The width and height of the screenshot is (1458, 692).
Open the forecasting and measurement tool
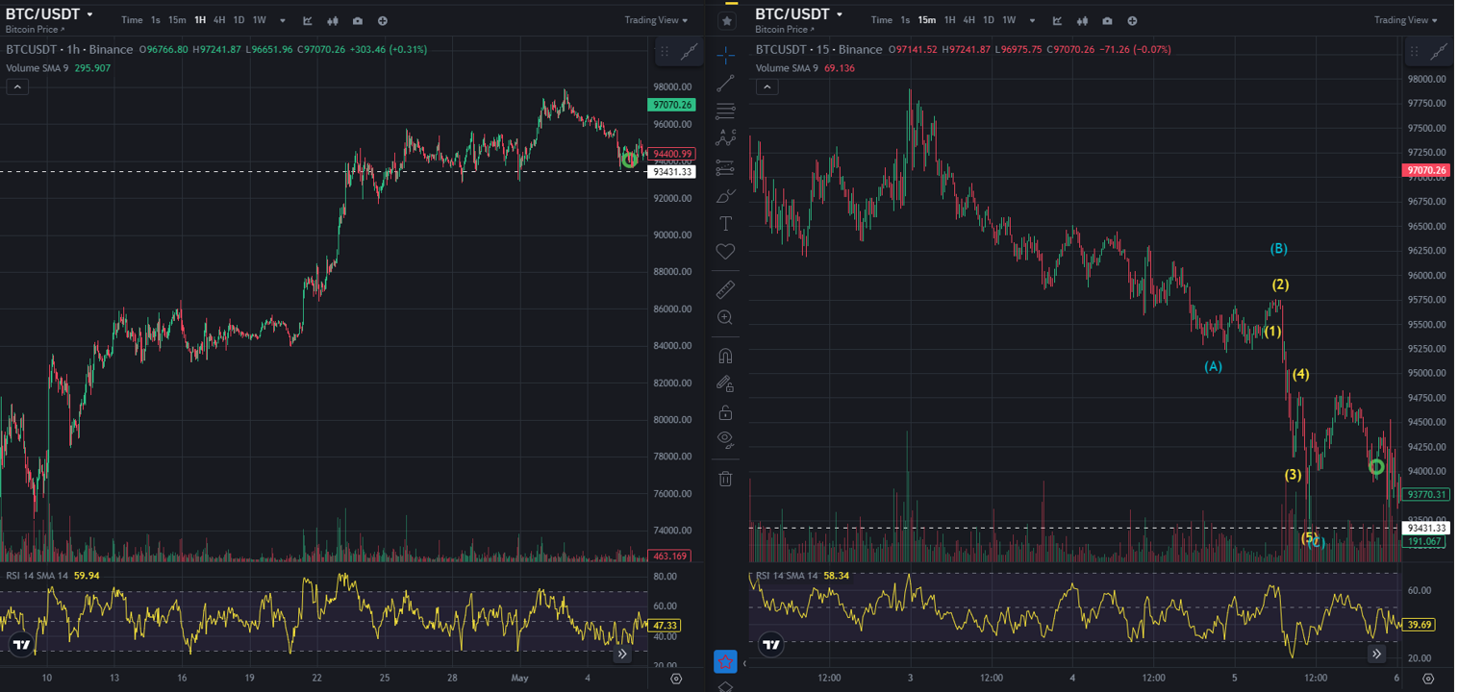point(726,168)
